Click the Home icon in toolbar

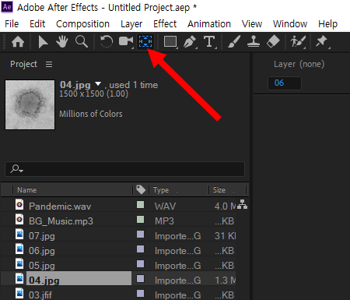click(x=18, y=41)
